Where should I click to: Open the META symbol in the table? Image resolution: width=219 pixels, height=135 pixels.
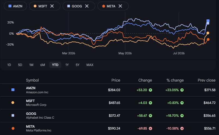(30, 127)
